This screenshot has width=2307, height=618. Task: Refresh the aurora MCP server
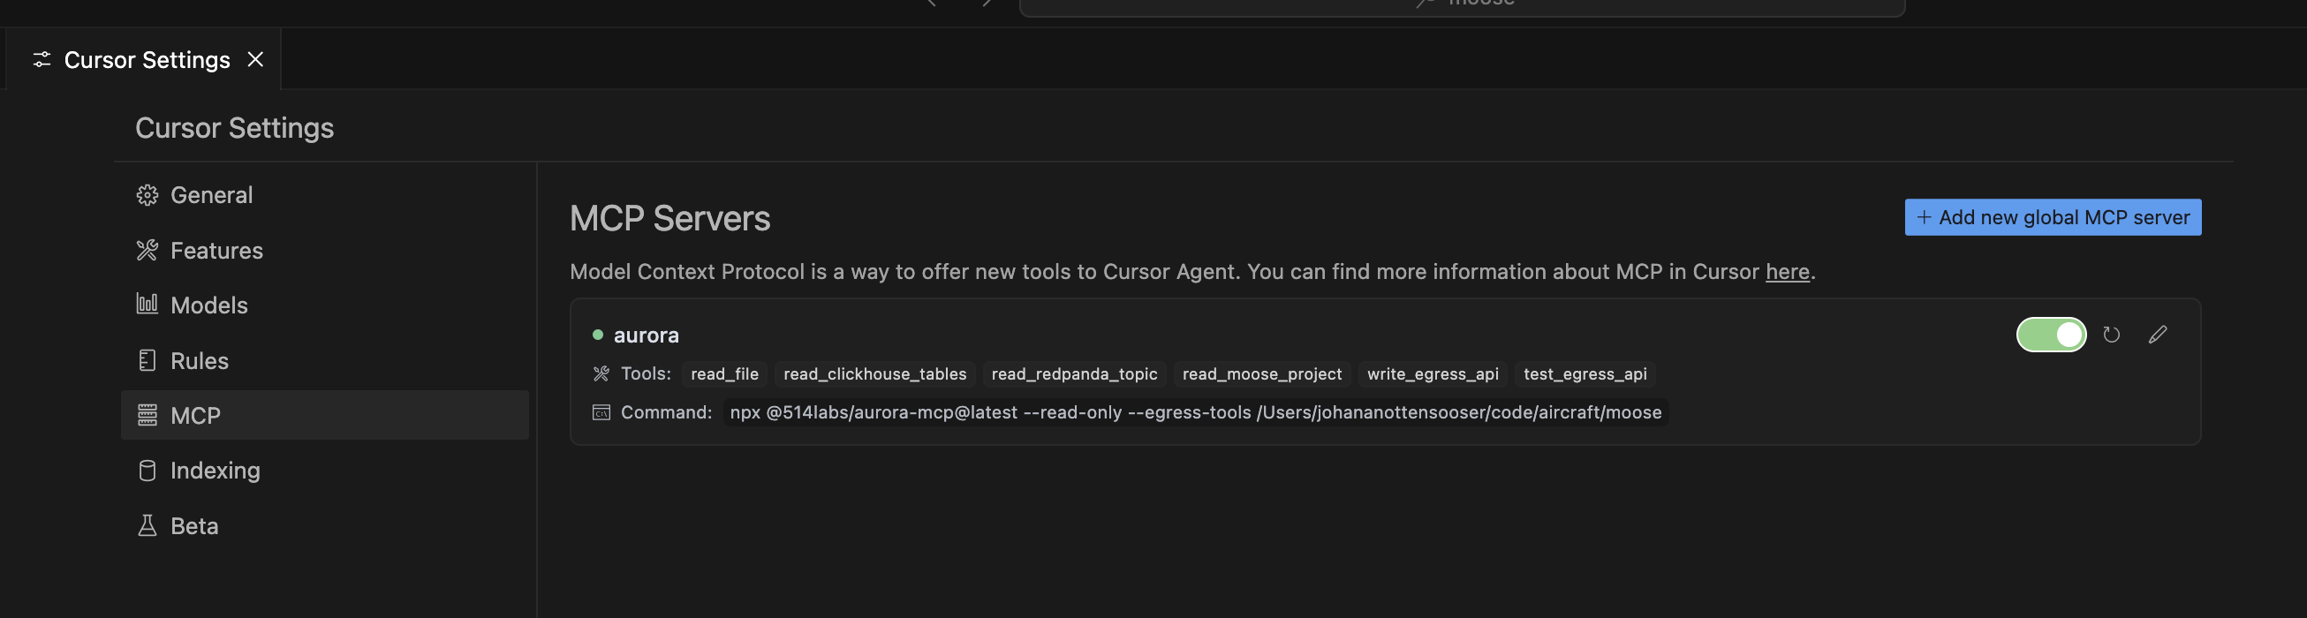(2111, 334)
